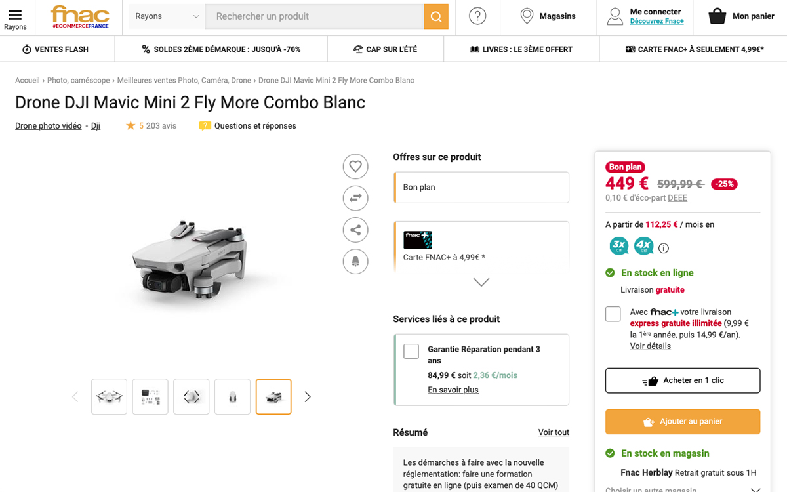Viewport: 787px width, 492px height.
Task: Click Me connecter text in header
Action: pos(656,12)
